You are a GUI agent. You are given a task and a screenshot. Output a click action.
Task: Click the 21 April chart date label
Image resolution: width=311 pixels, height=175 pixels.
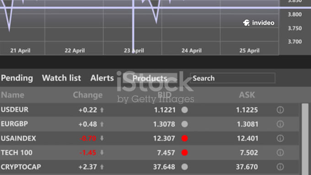[x=21, y=51]
